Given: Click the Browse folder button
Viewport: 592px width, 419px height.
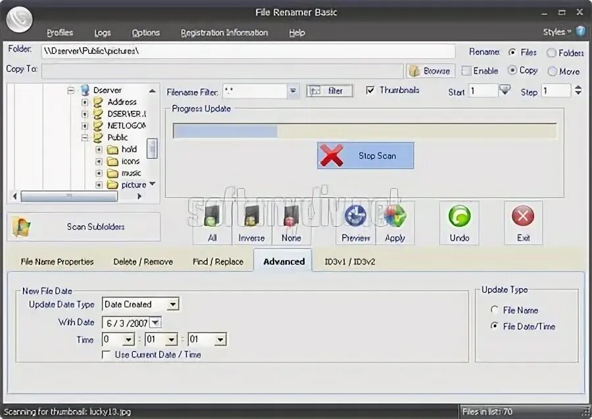Looking at the screenshot, I should pyautogui.click(x=431, y=71).
